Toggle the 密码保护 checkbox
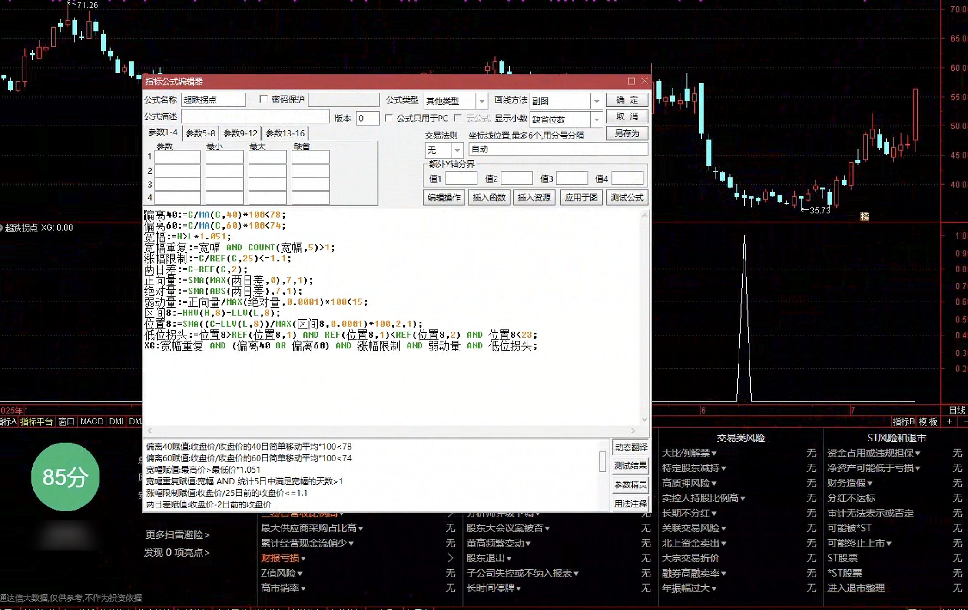This screenshot has width=968, height=610. click(263, 99)
